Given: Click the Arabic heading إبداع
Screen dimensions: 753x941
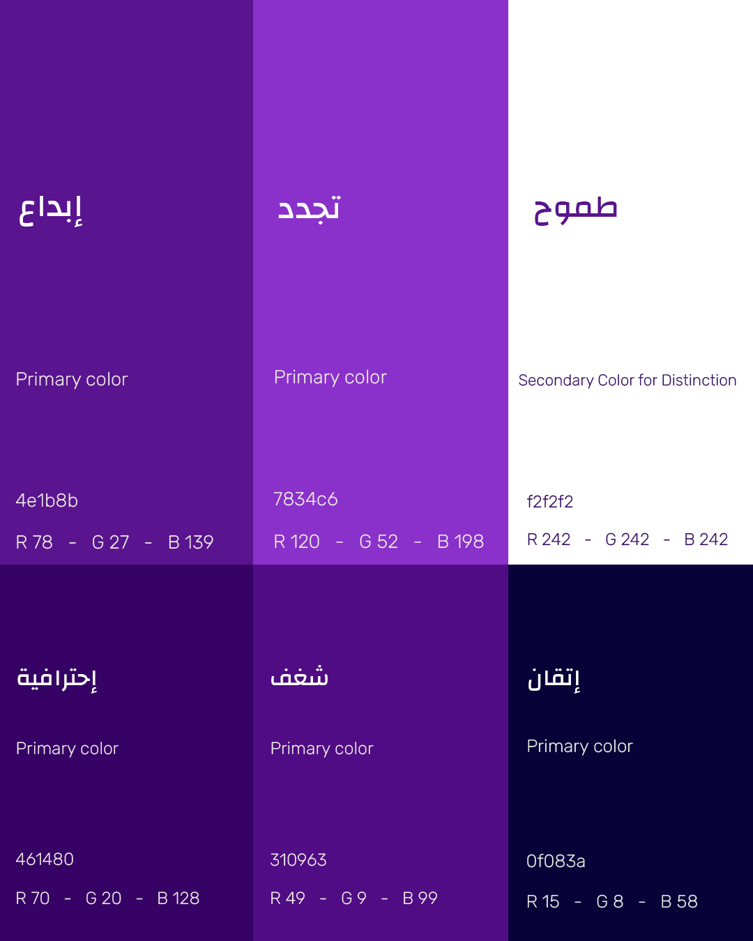Looking at the screenshot, I should 50,211.
